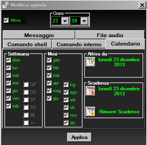
Task: Click the Scadenza date text
Action: click(x=119, y=91)
